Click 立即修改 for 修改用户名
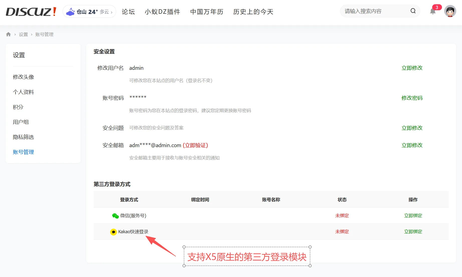The image size is (462, 277). click(x=412, y=68)
